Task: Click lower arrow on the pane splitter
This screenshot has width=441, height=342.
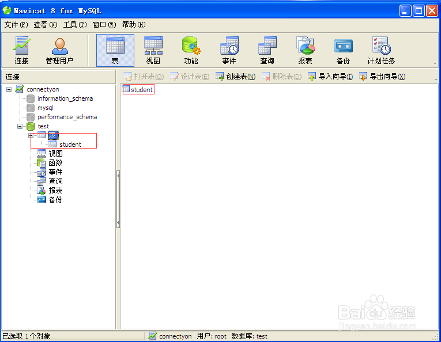Action: [x=118, y=222]
